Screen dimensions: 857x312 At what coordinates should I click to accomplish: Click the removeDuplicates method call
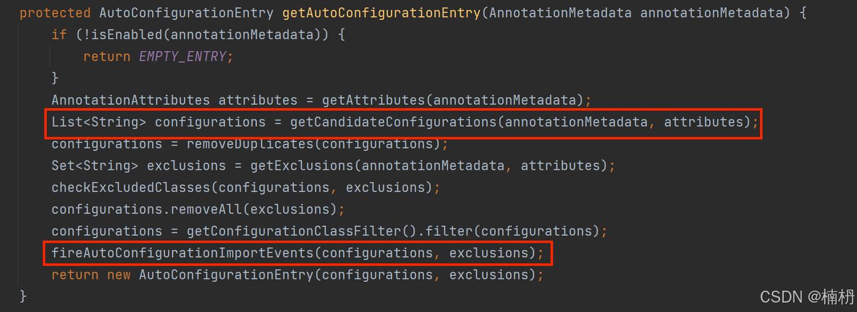pos(250,144)
